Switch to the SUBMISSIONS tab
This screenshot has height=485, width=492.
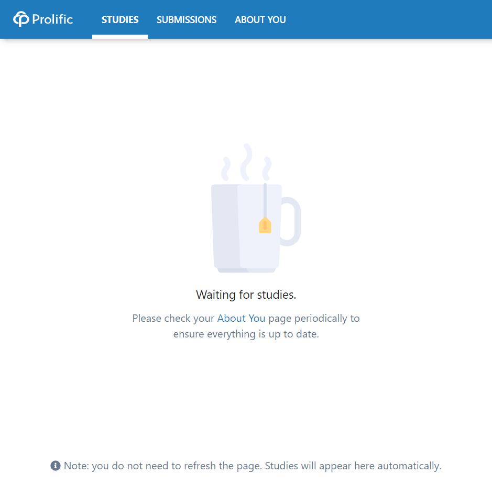click(187, 19)
